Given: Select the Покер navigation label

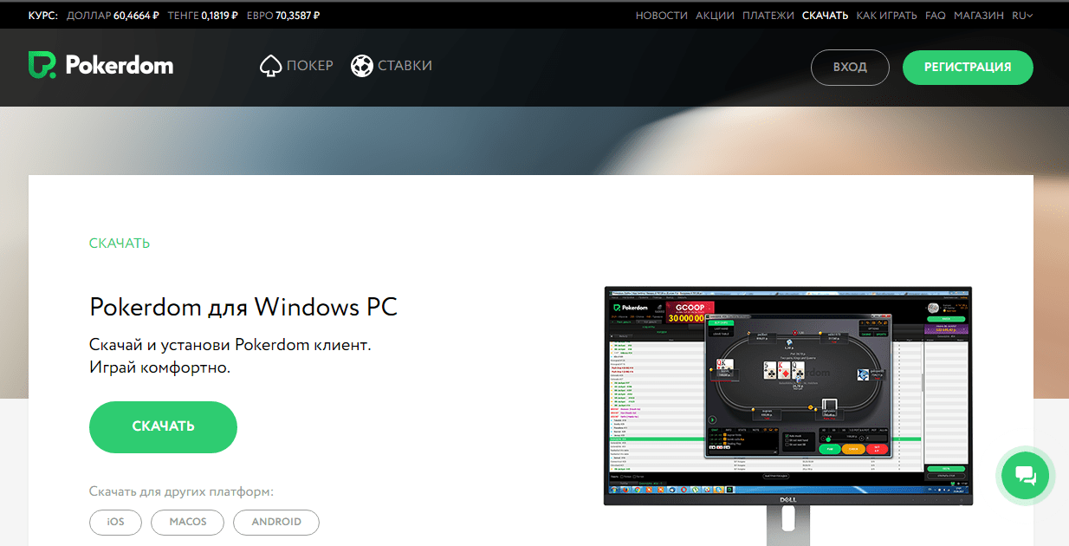Looking at the screenshot, I should tap(309, 66).
